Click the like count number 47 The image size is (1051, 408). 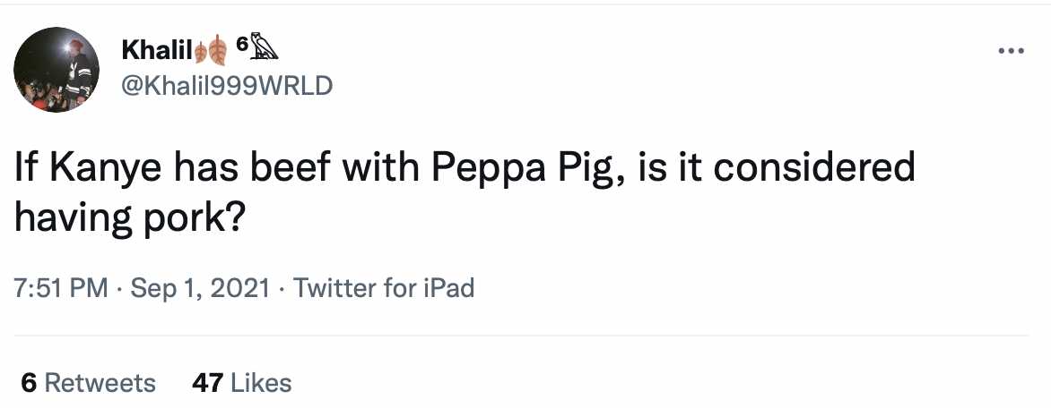(207, 383)
